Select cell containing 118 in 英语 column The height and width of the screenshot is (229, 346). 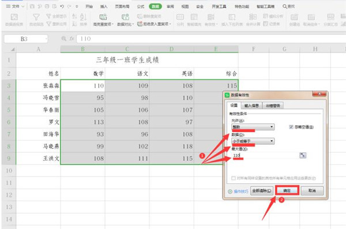171,147
